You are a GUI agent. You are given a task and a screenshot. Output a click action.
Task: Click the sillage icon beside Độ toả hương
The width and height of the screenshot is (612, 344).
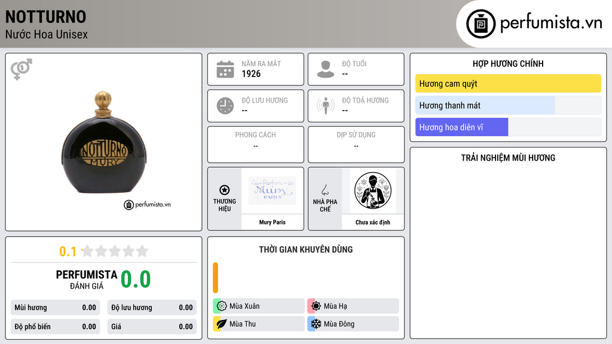pos(326,106)
